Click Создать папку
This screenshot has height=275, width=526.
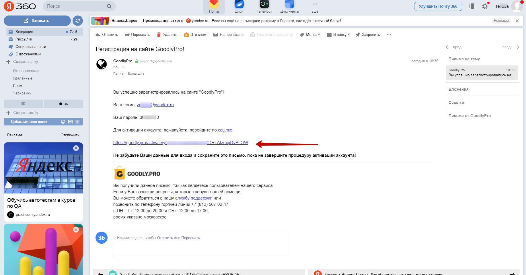(x=22, y=62)
